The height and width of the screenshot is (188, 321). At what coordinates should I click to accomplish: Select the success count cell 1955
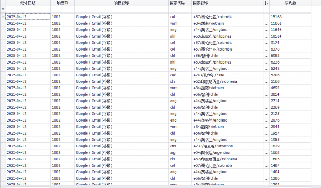point(290,140)
